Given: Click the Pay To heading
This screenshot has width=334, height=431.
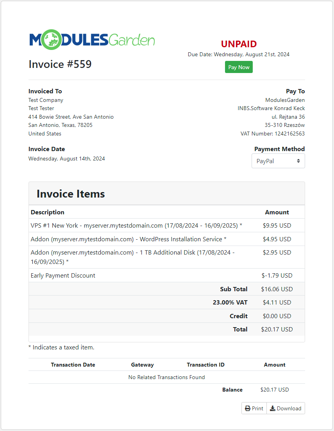Looking at the screenshot, I should (x=295, y=91).
